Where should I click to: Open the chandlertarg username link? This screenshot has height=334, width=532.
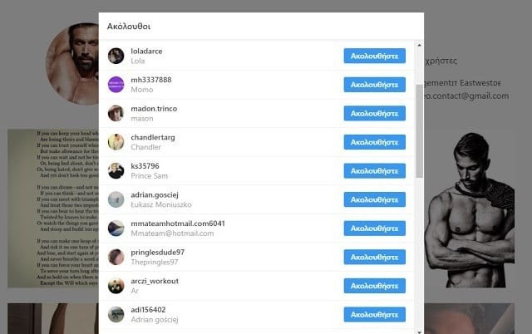point(153,137)
